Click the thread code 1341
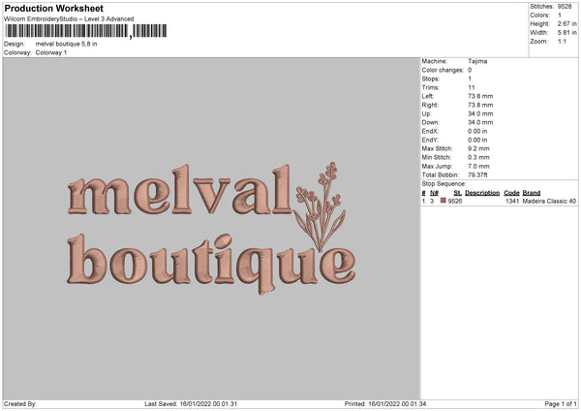Screen dimensions: 581x411 coord(512,201)
